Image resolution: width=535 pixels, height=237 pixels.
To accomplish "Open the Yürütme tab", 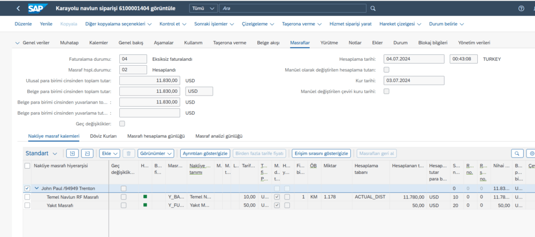I will 329,43.
